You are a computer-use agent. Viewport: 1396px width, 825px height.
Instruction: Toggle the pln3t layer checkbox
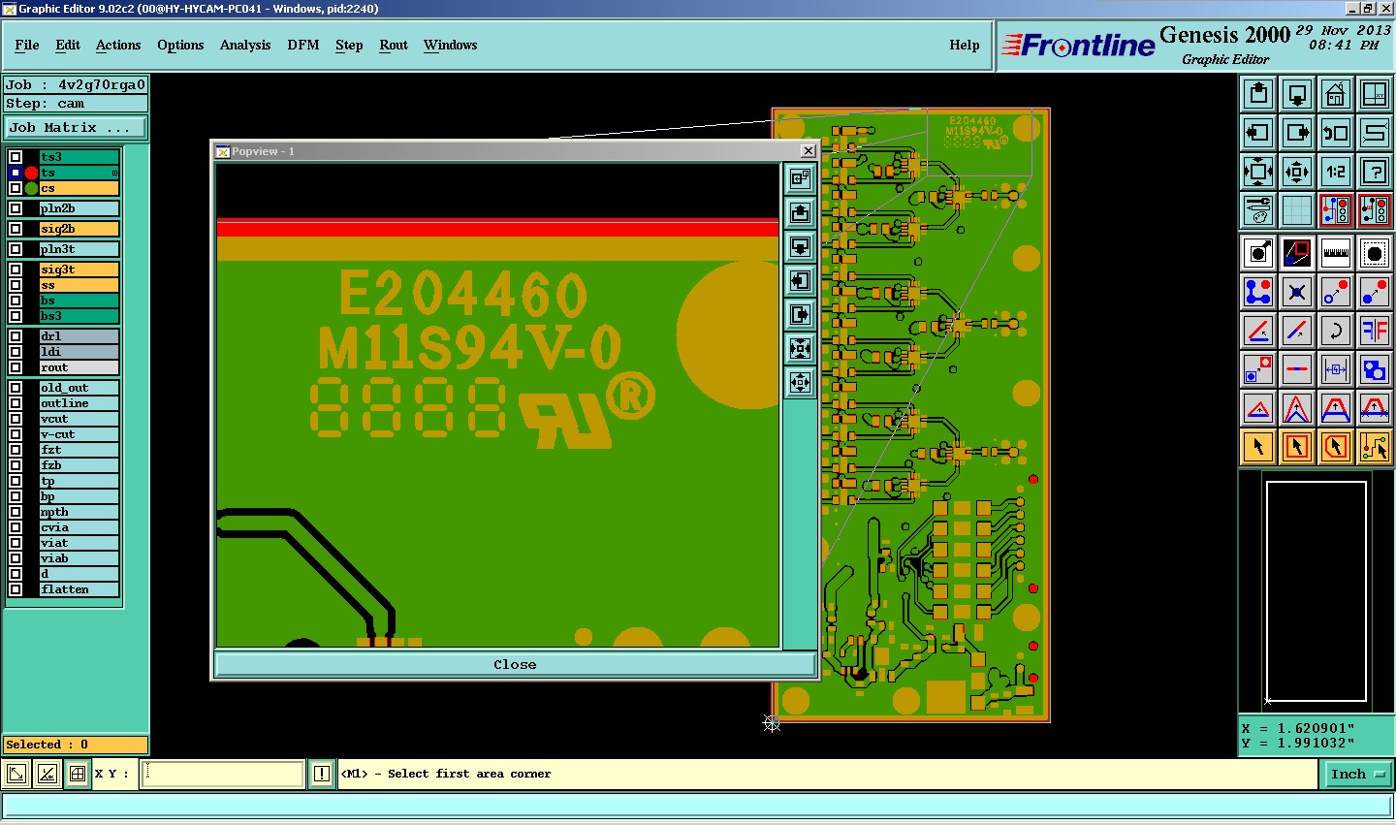(x=16, y=249)
